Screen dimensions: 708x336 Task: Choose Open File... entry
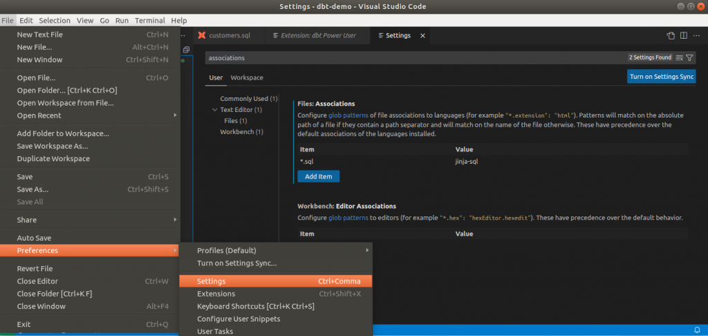click(x=90, y=77)
